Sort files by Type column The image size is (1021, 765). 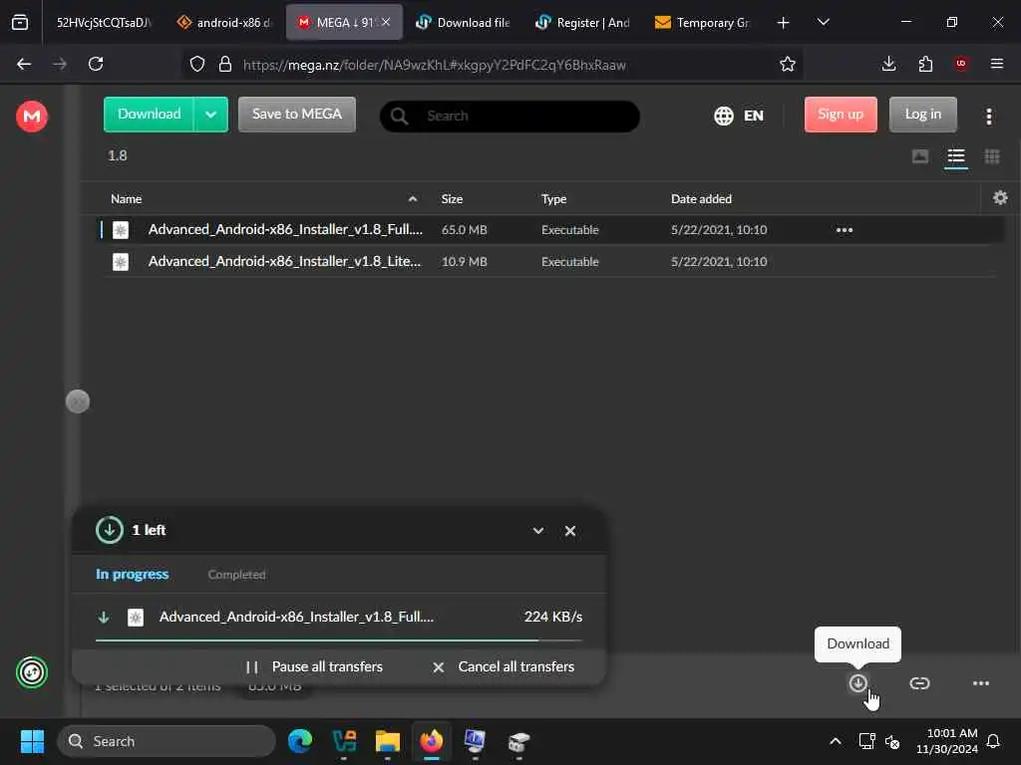(x=553, y=199)
